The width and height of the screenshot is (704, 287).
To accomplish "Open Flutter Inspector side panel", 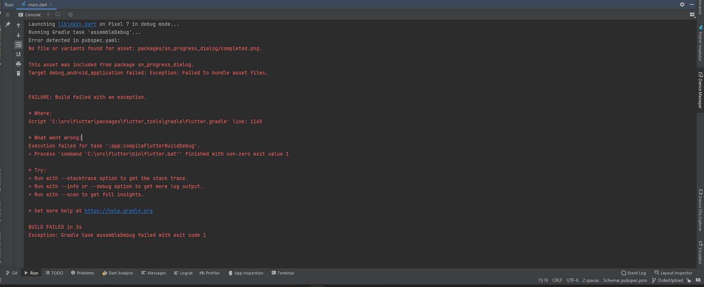I will pyautogui.click(x=700, y=43).
